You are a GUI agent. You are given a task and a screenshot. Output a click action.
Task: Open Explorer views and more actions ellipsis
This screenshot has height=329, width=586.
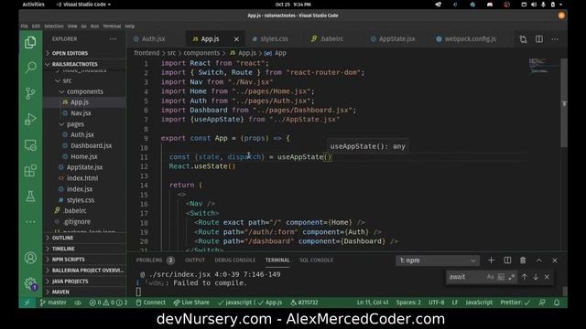113,38
